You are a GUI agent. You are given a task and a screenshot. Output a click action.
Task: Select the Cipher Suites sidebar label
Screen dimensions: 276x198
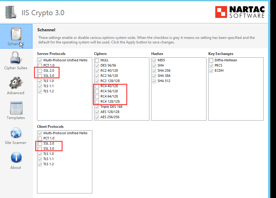tap(16, 68)
